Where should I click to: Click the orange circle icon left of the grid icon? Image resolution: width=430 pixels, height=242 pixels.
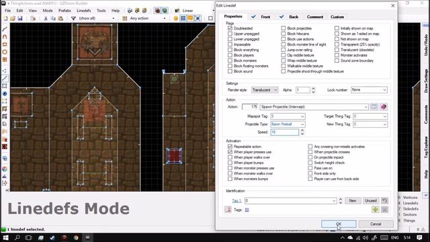click(176, 18)
